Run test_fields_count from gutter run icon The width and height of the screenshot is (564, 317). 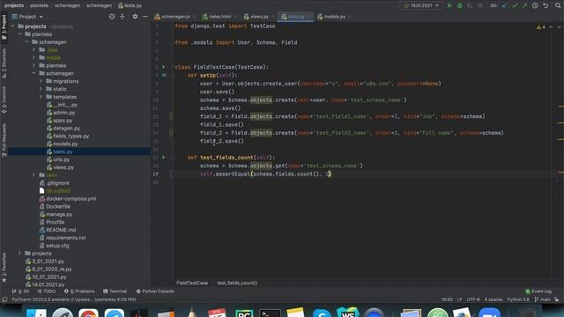click(164, 158)
